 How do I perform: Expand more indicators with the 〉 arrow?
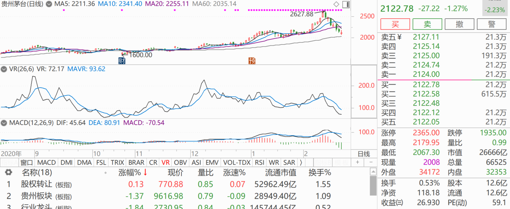pos(301,162)
